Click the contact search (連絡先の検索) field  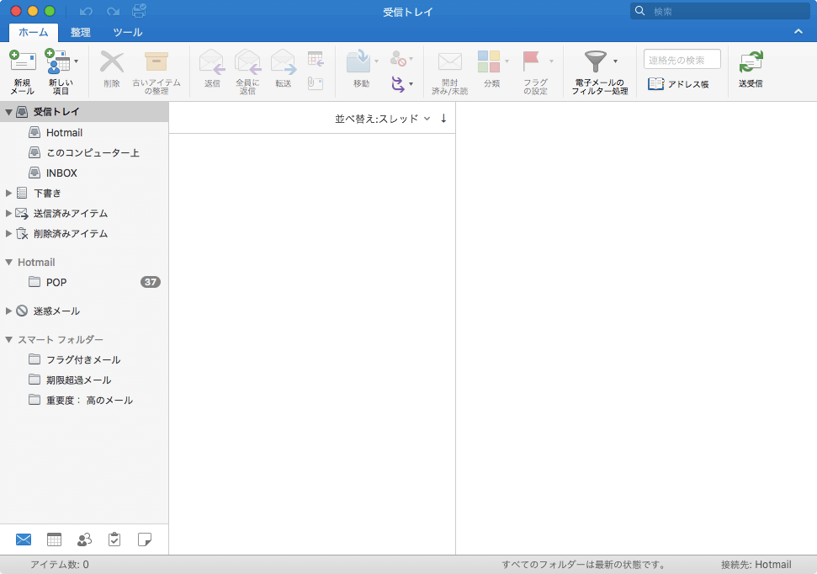pos(682,59)
